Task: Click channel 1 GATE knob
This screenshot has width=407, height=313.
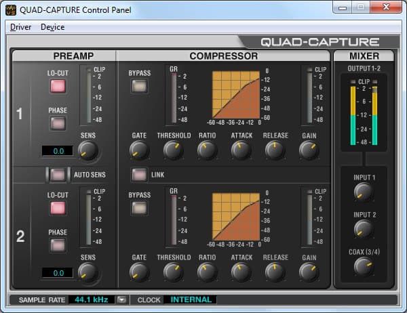Action: (x=139, y=150)
